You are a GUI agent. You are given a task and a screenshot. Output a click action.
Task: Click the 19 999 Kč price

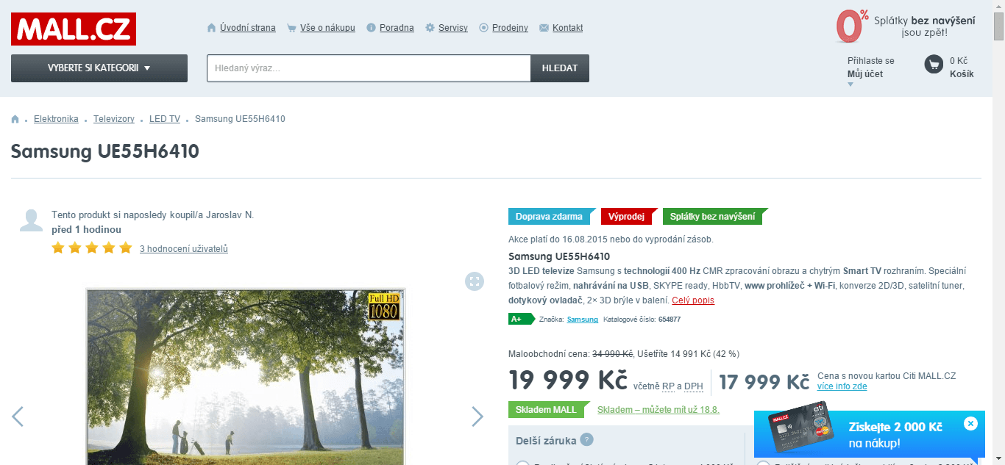pyautogui.click(x=568, y=381)
